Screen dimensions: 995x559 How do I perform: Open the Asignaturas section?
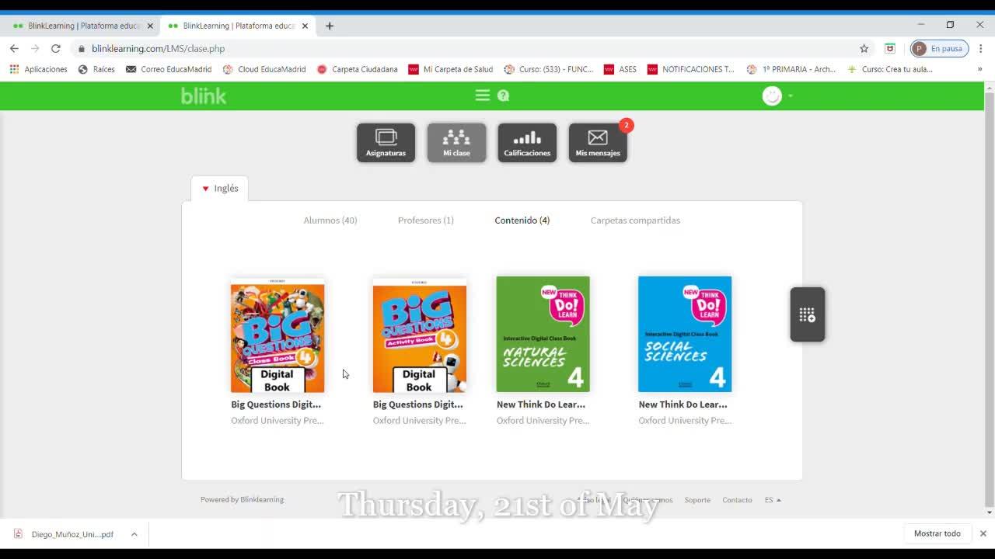coord(386,143)
